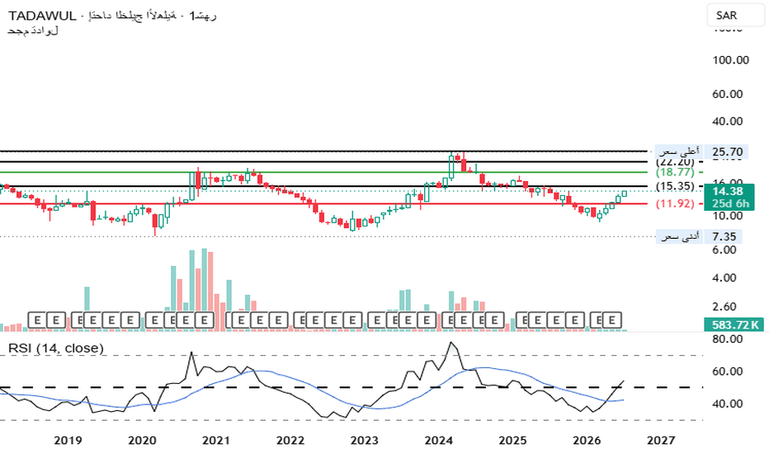Screen dimensions: 769x453
Task: Click the 80.00 value on RSI scale
Action: (x=728, y=339)
